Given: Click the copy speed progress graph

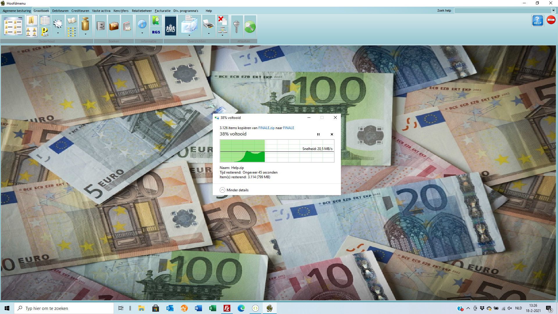Looking at the screenshot, I should 277,151.
